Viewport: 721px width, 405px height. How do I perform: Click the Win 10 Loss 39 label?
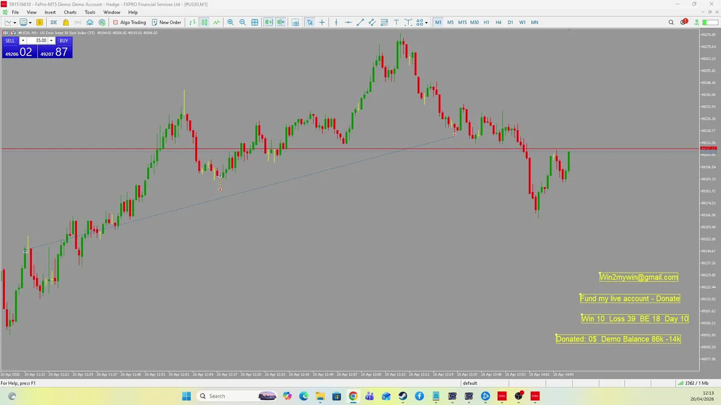click(x=635, y=318)
